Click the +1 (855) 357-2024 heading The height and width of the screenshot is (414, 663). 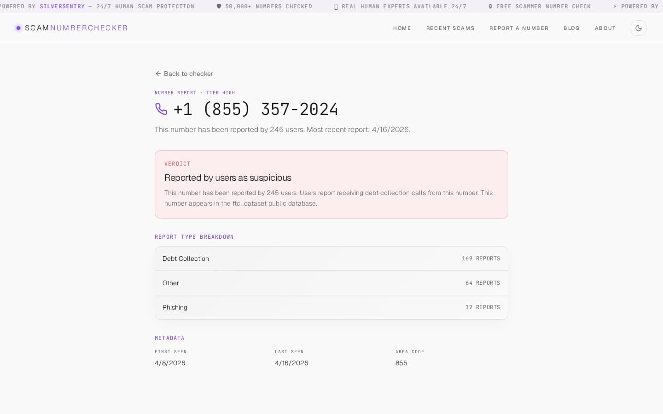pyautogui.click(x=256, y=109)
